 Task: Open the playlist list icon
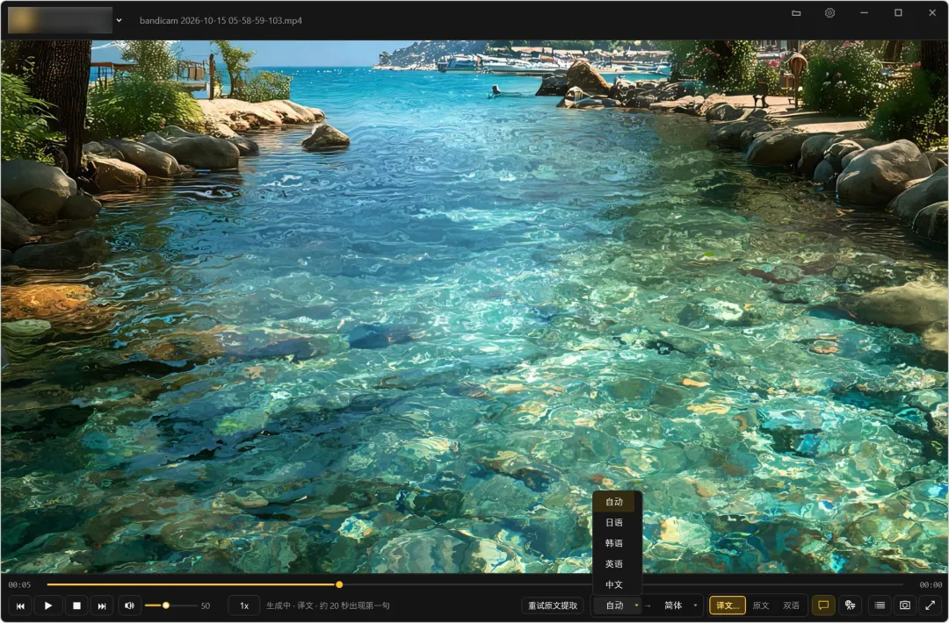880,605
